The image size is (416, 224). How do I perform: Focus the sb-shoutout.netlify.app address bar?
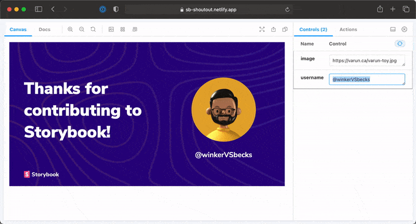click(x=209, y=9)
